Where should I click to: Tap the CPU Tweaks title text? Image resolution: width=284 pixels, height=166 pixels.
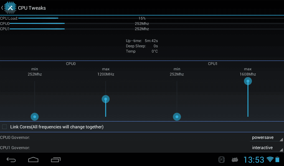tap(32, 8)
